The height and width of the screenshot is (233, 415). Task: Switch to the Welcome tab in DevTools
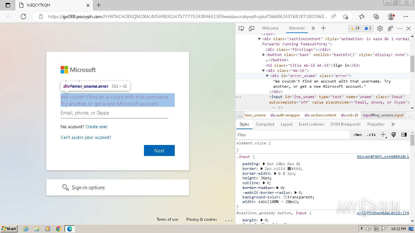(x=270, y=28)
